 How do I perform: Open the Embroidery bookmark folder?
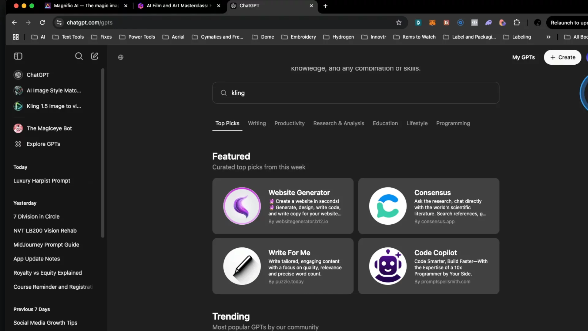pos(299,37)
